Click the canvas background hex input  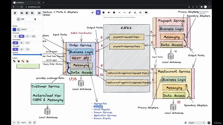26,19
